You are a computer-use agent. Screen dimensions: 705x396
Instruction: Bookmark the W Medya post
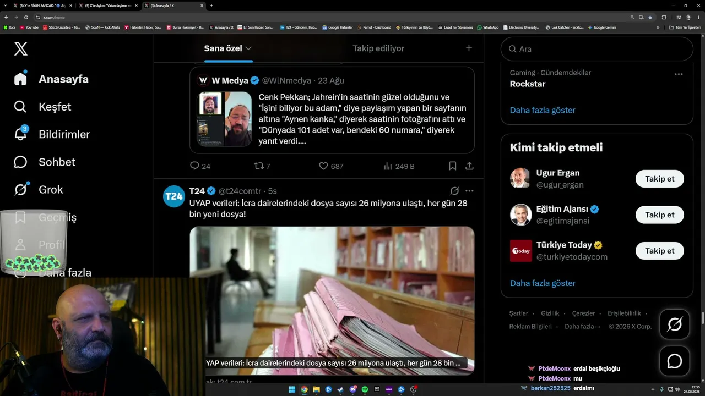coord(452,166)
